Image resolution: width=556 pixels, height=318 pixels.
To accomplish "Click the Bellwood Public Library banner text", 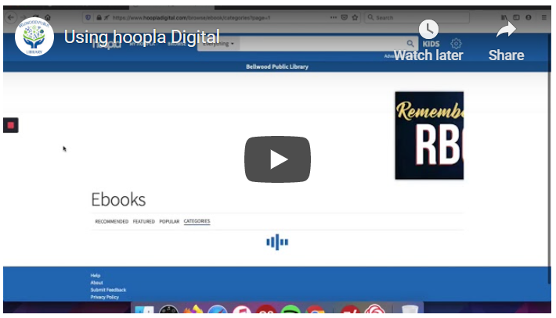I will click(277, 66).
